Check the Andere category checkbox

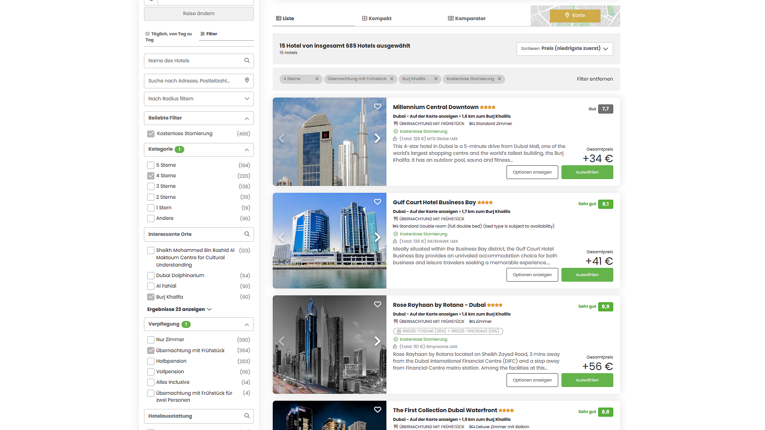(151, 218)
